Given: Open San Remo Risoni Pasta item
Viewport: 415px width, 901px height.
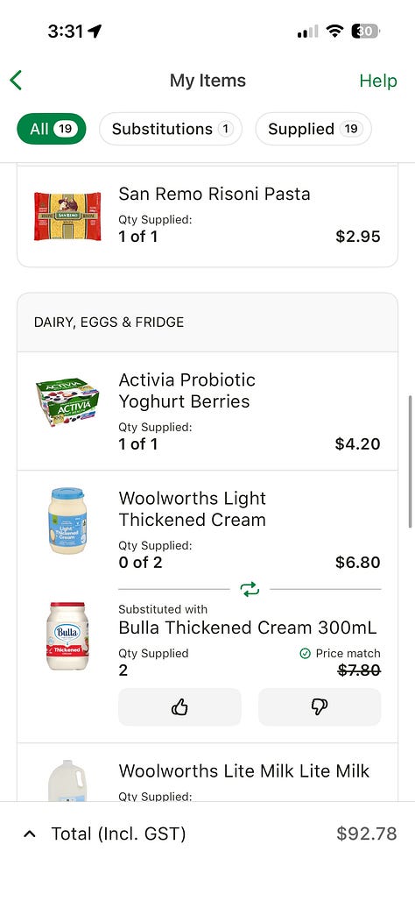Looking at the screenshot, I should [x=207, y=216].
